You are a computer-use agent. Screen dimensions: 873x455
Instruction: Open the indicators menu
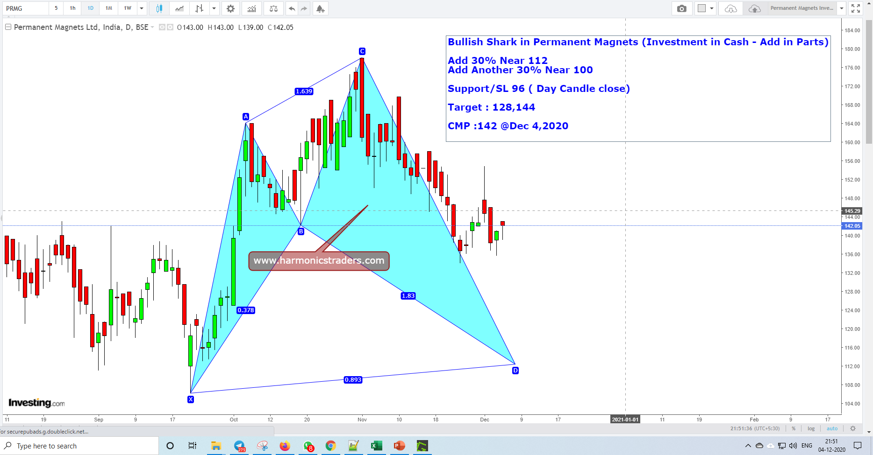point(252,8)
